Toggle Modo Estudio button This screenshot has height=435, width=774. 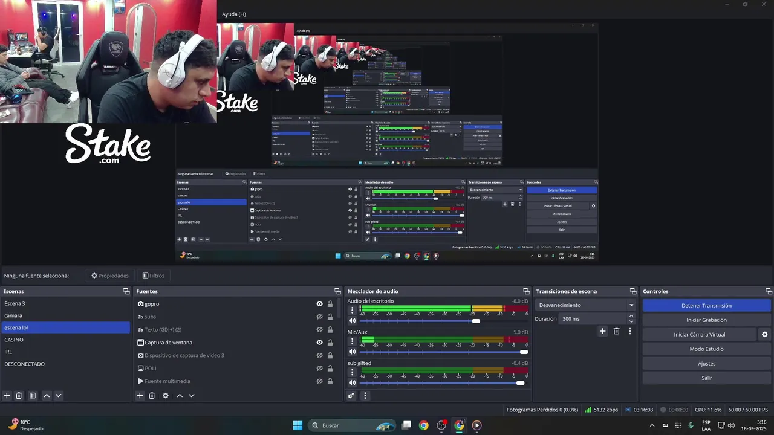coord(706,349)
